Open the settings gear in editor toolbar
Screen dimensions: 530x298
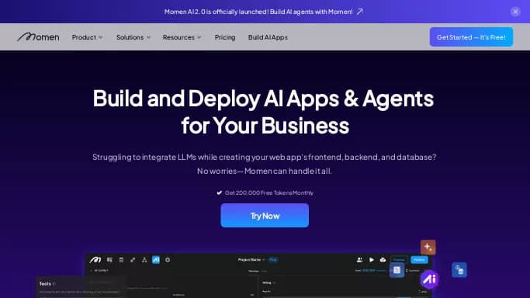coord(168,260)
